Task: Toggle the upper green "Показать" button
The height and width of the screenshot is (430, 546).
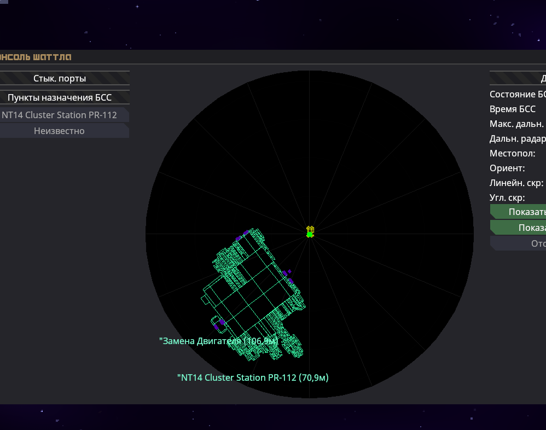Action: pos(520,212)
